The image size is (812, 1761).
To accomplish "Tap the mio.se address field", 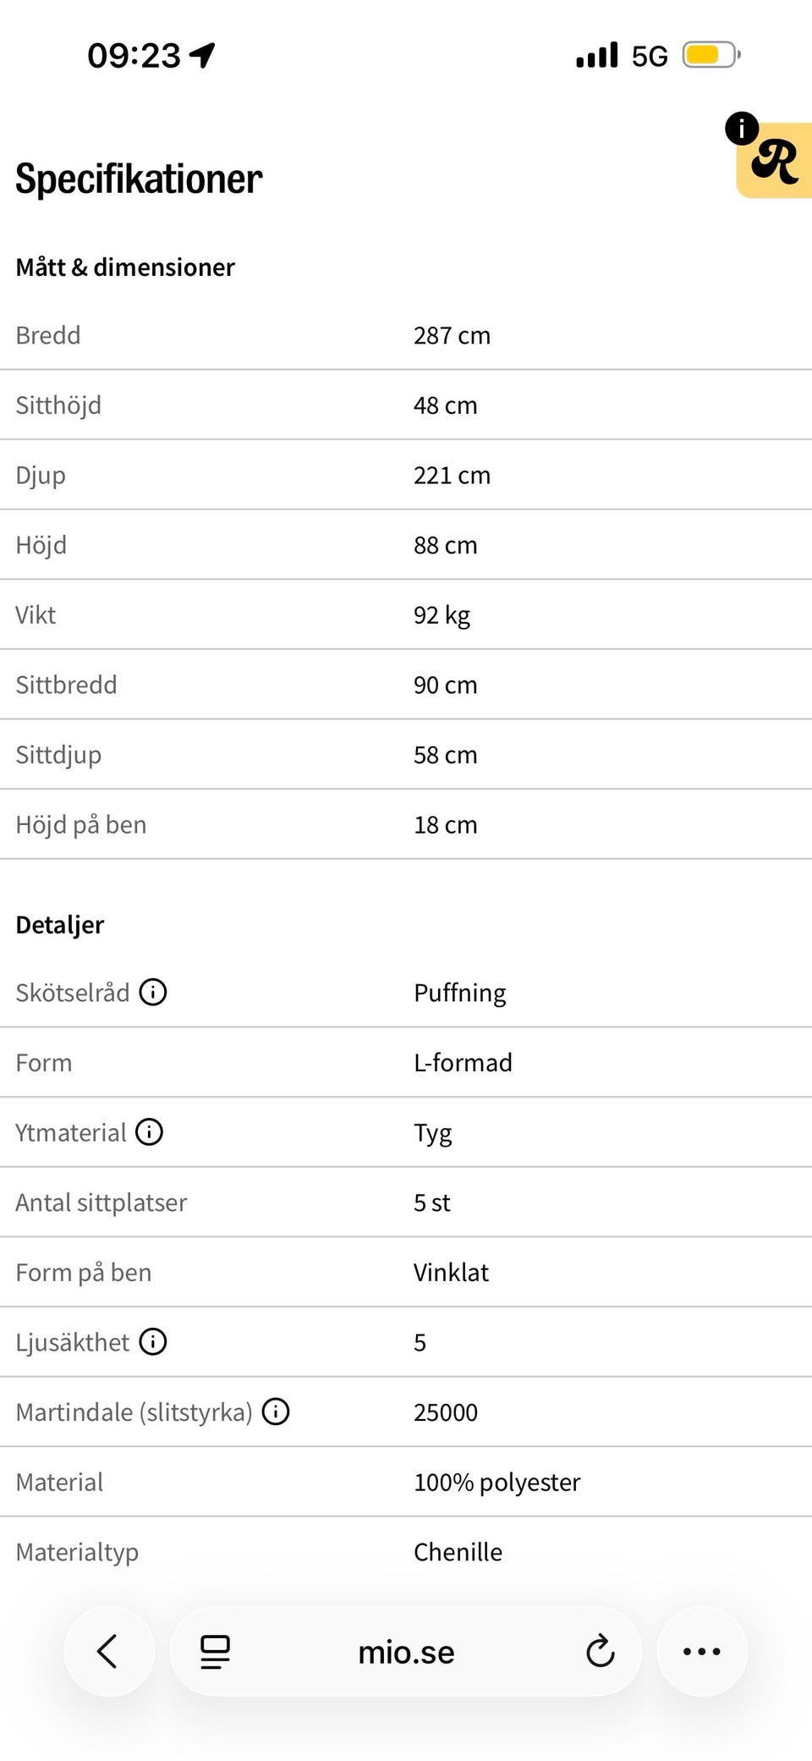I will click(x=406, y=1652).
